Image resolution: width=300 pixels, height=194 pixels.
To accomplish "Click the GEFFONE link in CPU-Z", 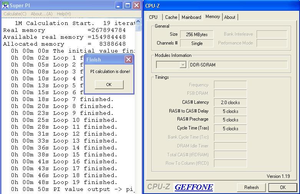I will click(194, 187).
